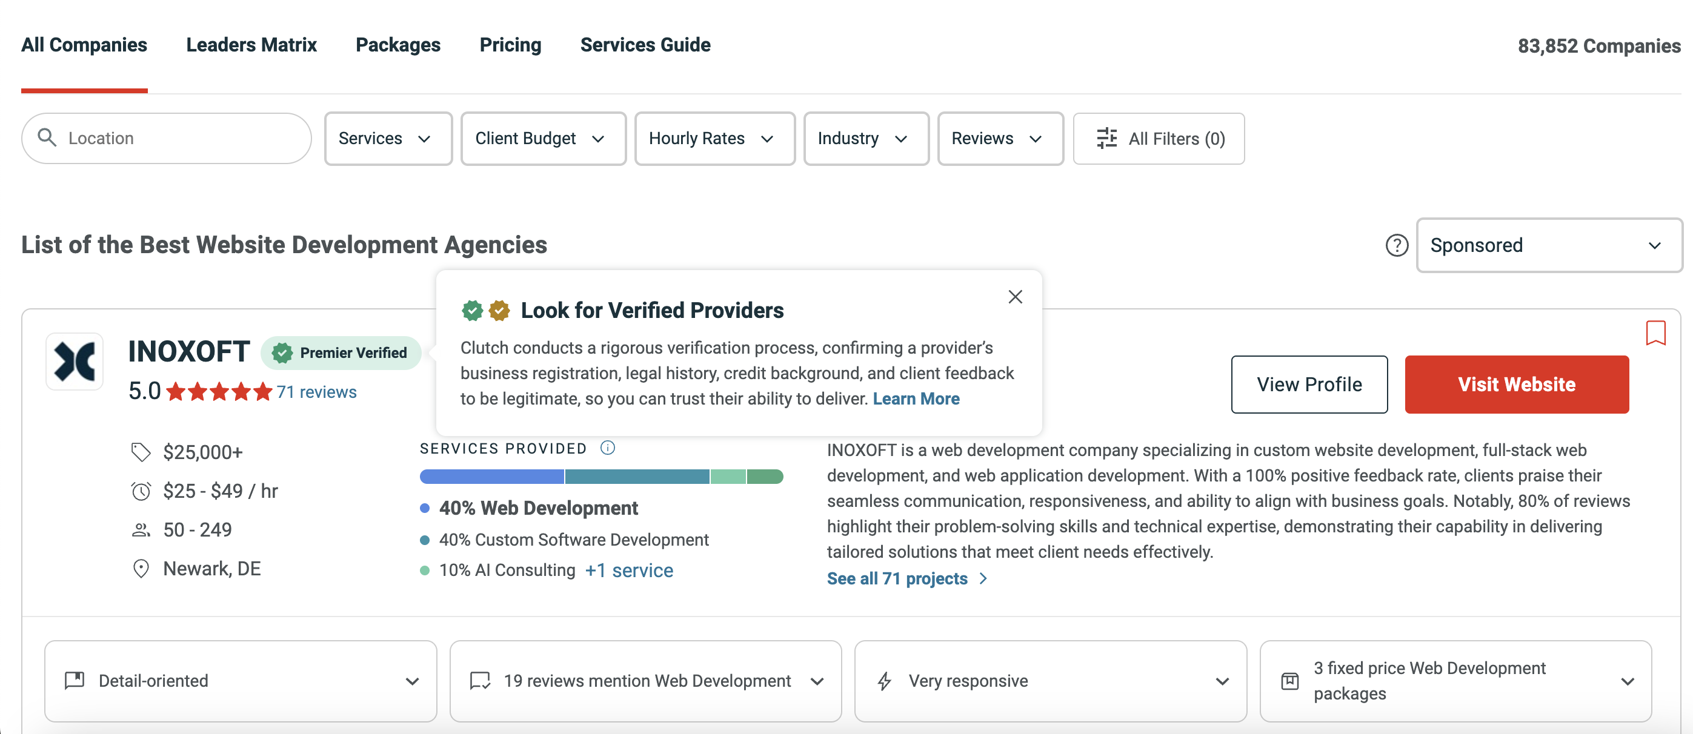Expand the Hourly Rates filter
Image resolution: width=1693 pixels, height=734 pixels.
(x=714, y=138)
